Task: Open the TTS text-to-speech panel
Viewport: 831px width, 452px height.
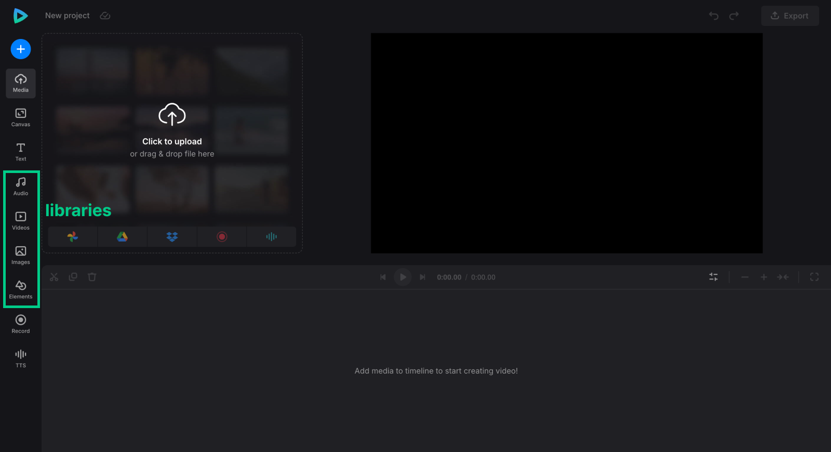Action: pos(21,359)
